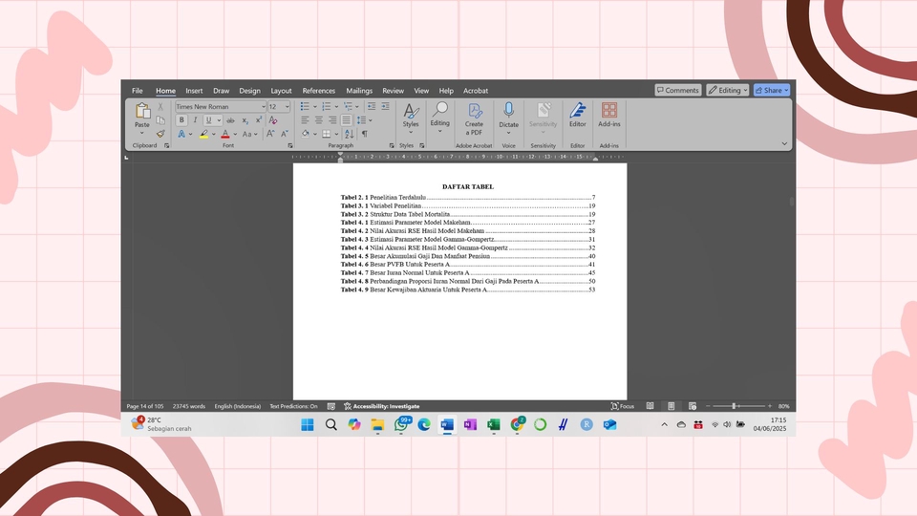Open the Editing mode dropdown at top right
The image size is (917, 516).
(728, 90)
